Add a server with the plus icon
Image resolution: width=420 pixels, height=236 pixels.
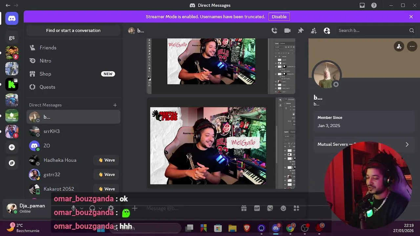pos(12,147)
